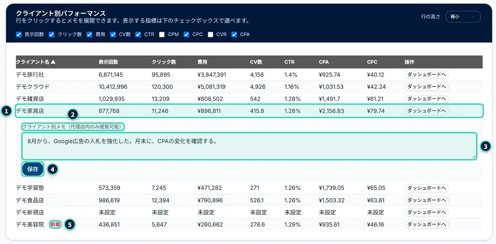Open dashboard for デモ雑貨店
Image resolution: width=496 pixels, height=244 pixels.
click(x=427, y=99)
